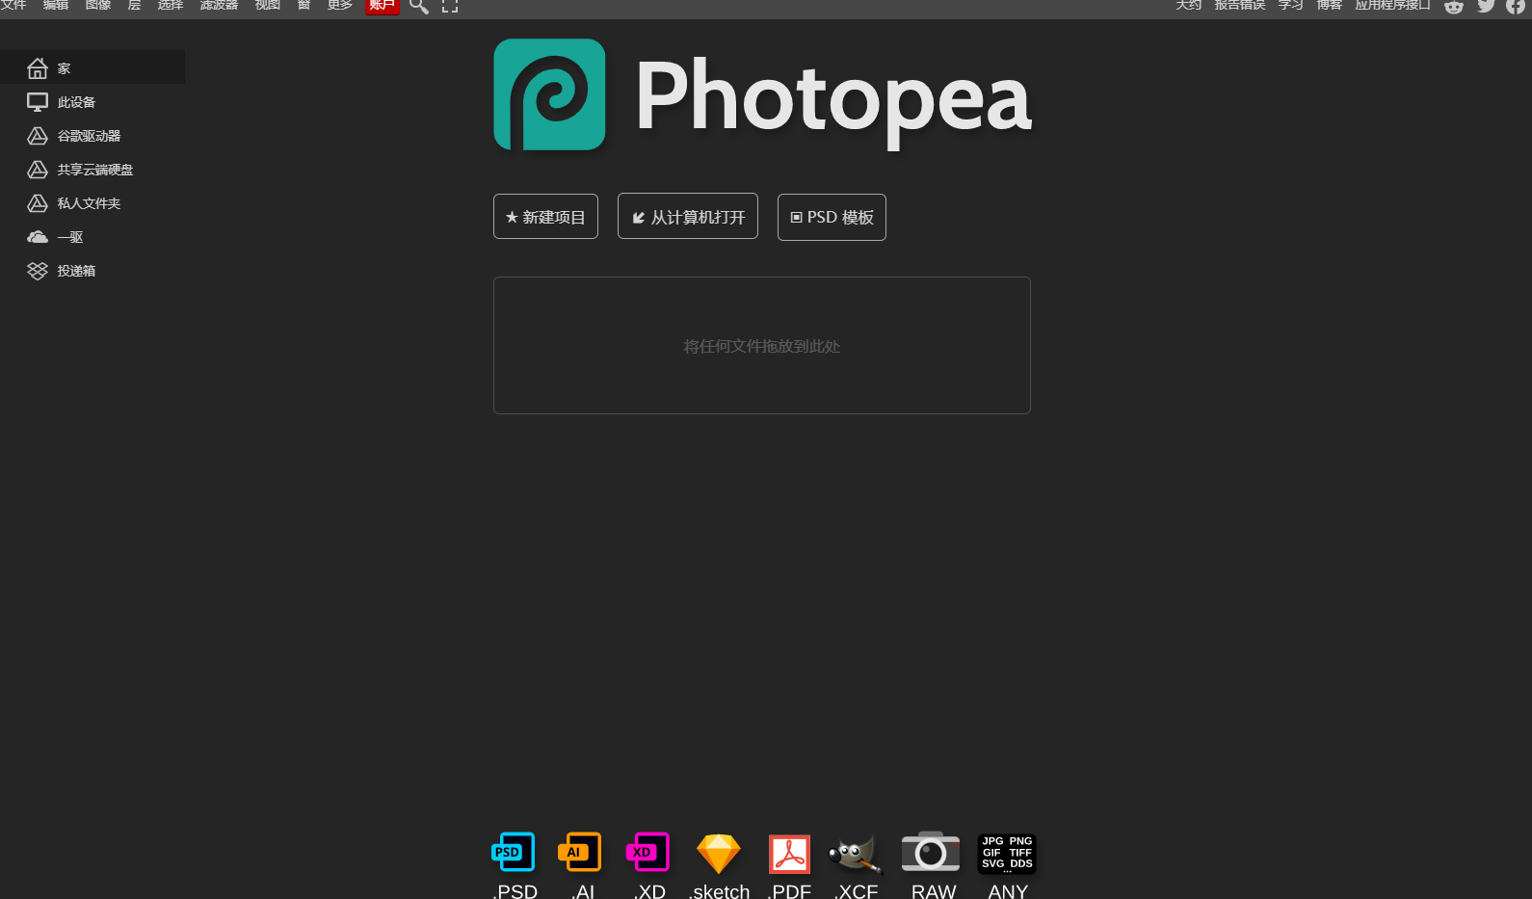
Task: Click the PSD 模板 (templates) button
Action: click(x=832, y=217)
